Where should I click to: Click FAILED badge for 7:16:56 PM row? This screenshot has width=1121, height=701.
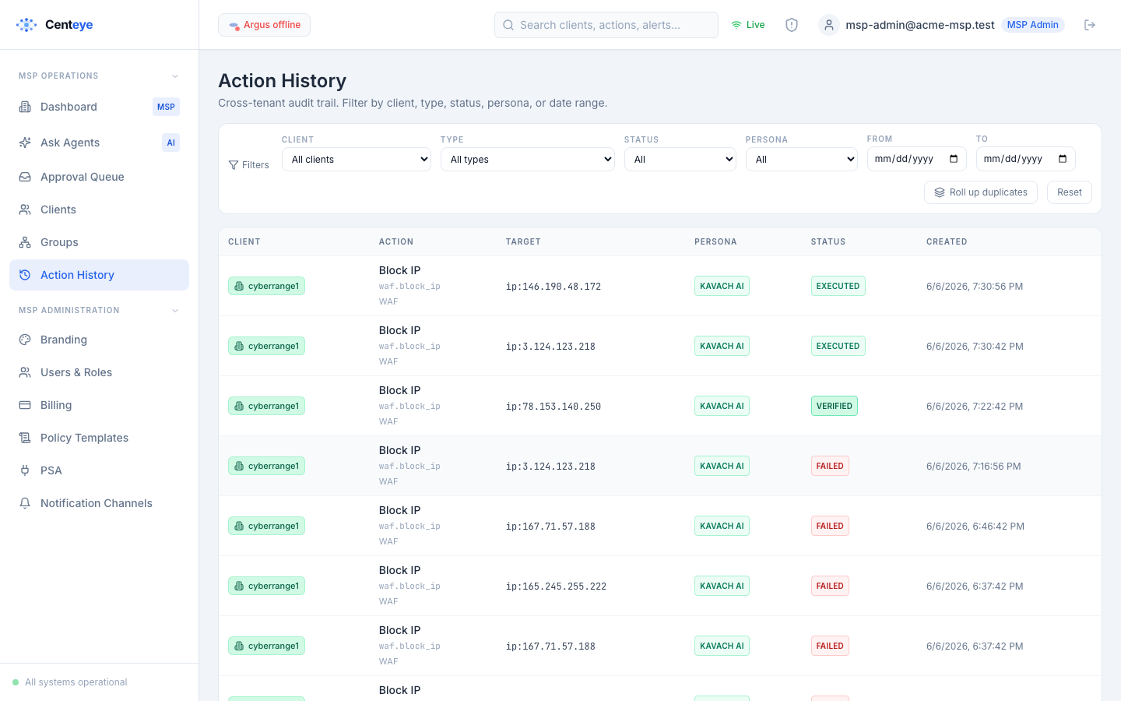830,466
